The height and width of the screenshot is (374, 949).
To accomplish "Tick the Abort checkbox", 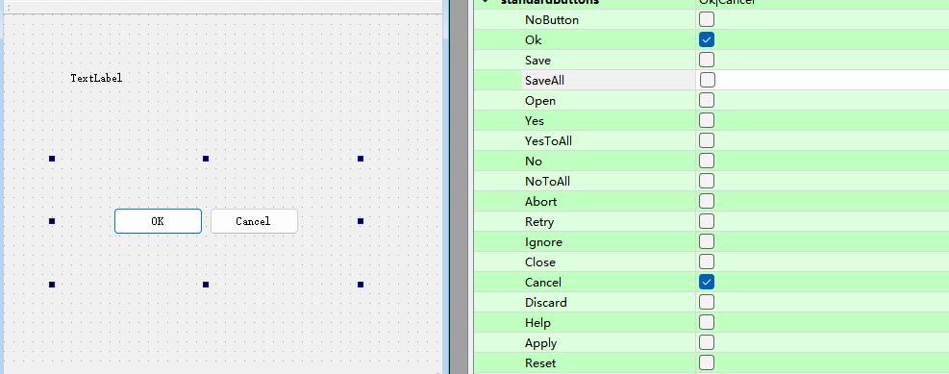I will (x=707, y=201).
